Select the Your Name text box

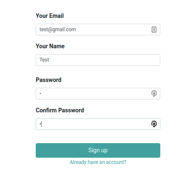tap(98, 60)
